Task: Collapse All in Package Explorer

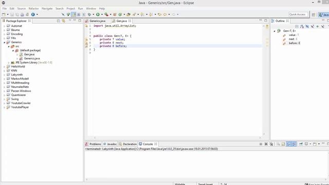Action: 59,21
